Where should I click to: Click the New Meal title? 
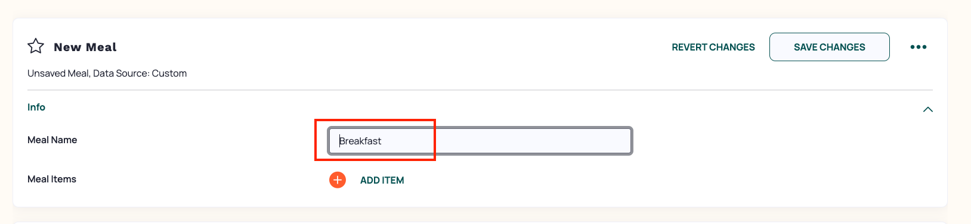[85, 47]
